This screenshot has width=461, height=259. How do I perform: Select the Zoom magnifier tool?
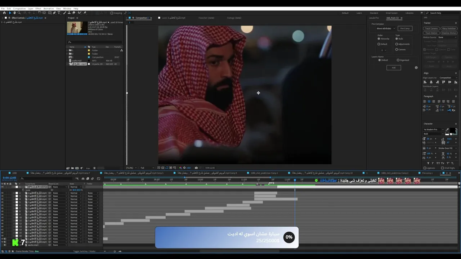point(19,13)
